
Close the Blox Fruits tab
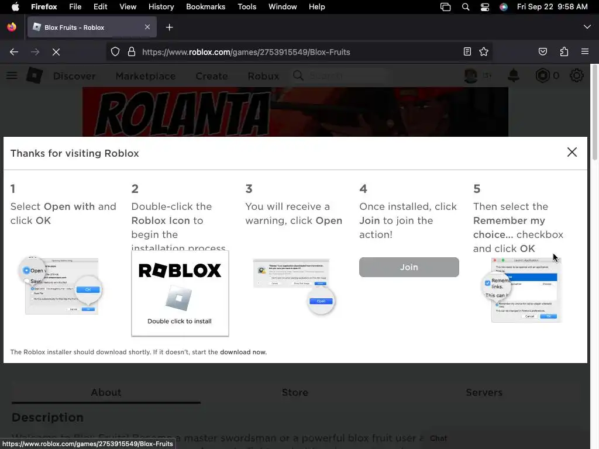pyautogui.click(x=147, y=27)
